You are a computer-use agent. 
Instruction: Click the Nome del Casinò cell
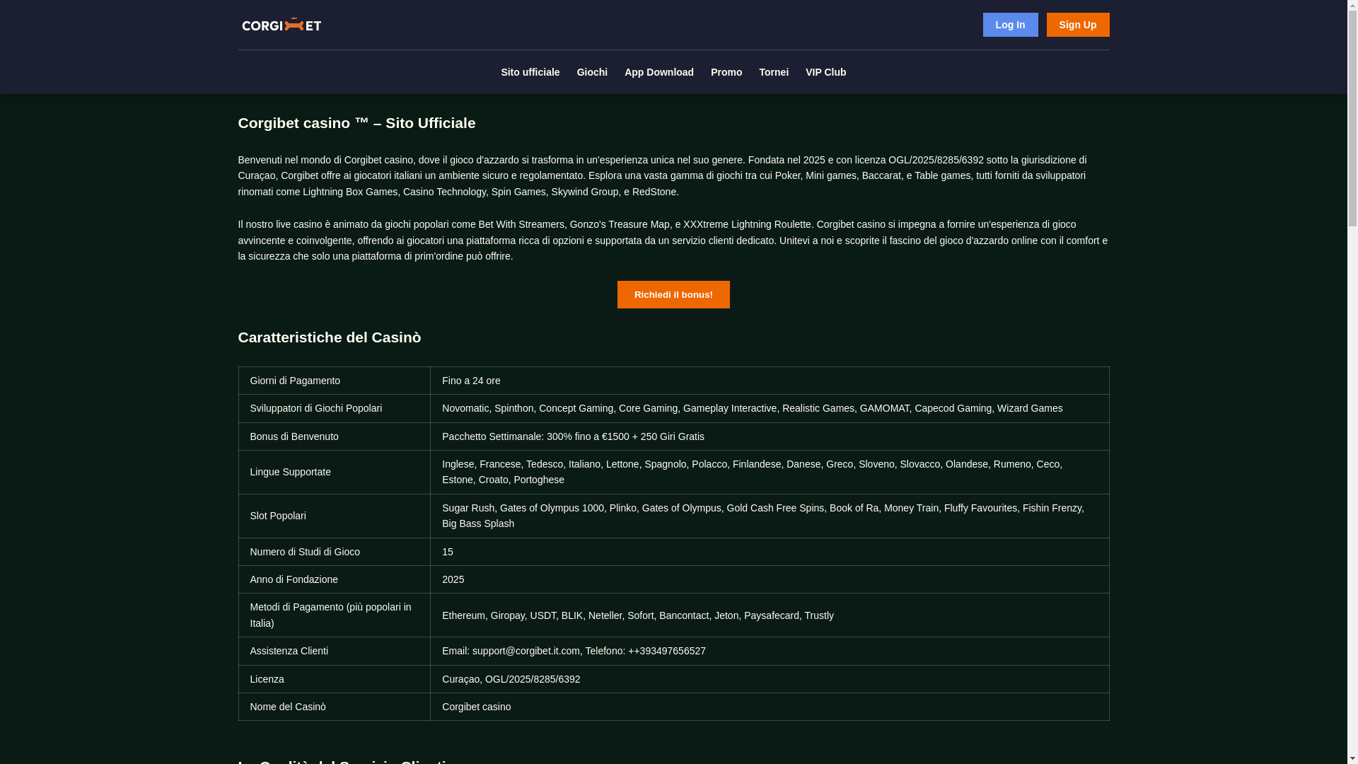click(335, 707)
